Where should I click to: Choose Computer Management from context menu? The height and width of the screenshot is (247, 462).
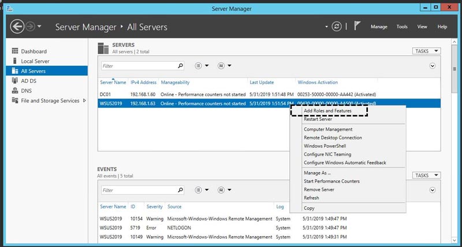pyautogui.click(x=328, y=129)
